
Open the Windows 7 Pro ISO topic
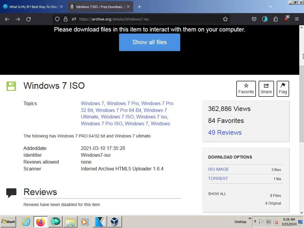point(102,123)
